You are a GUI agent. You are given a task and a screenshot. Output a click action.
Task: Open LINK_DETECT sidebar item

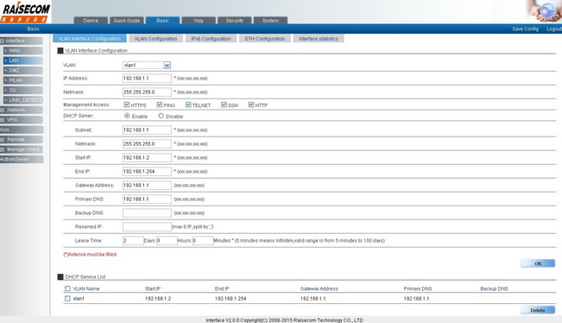[x=23, y=100]
